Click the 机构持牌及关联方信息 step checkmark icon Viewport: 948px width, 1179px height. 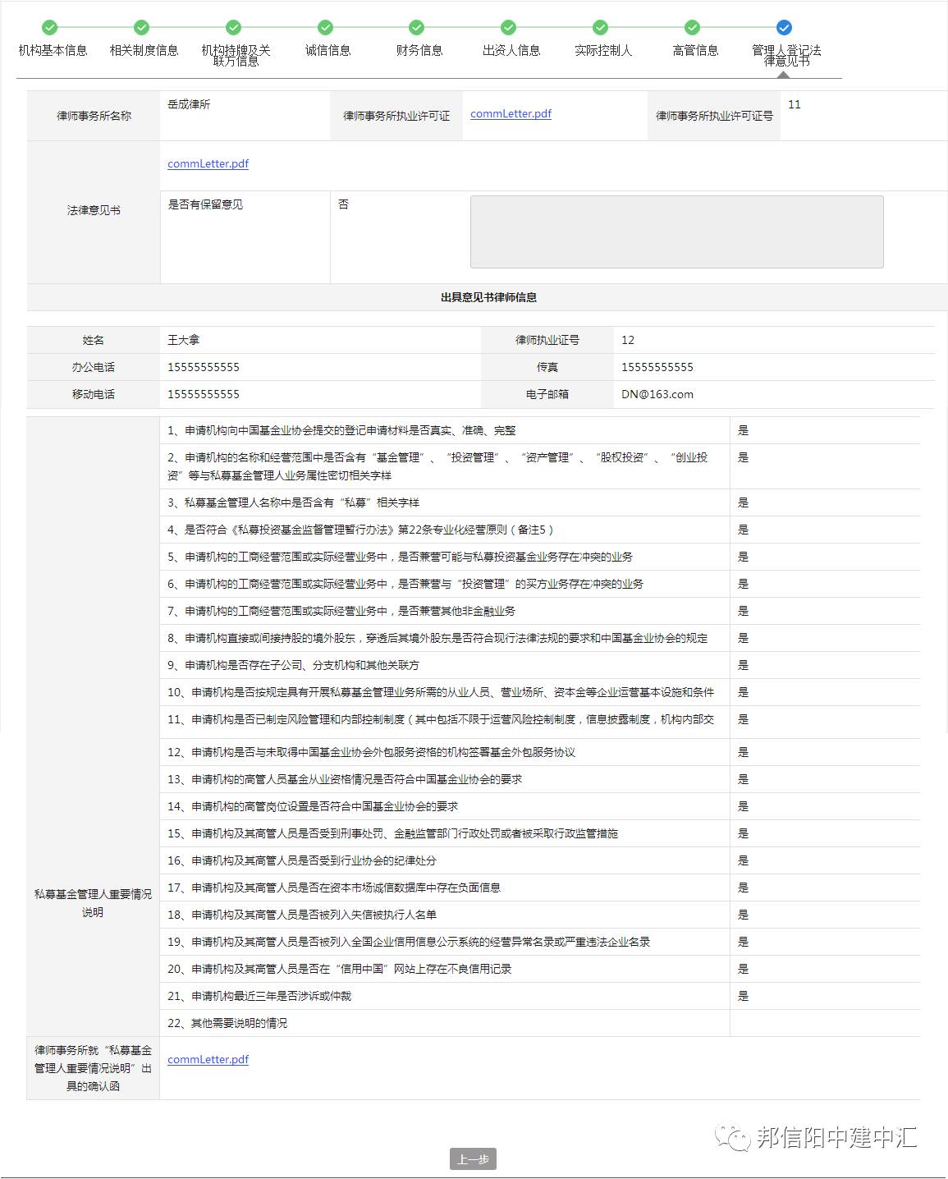[x=234, y=27]
